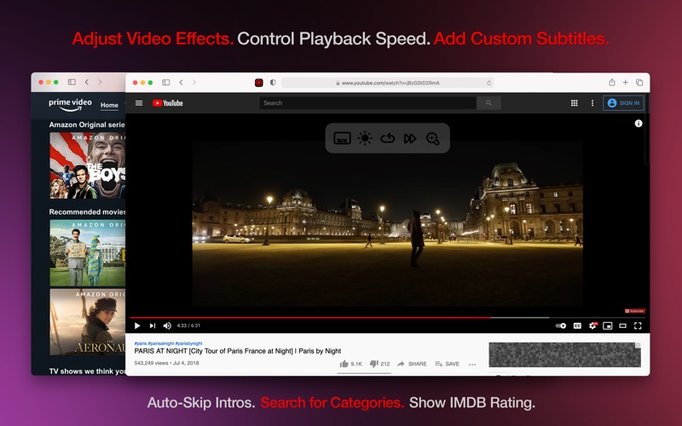Open Borat movie thumbnail in Prime Video
The width and height of the screenshot is (682, 426).
click(88, 253)
